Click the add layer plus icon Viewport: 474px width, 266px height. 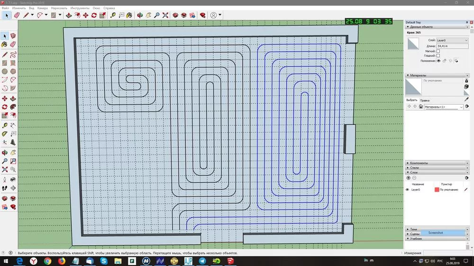409,178
